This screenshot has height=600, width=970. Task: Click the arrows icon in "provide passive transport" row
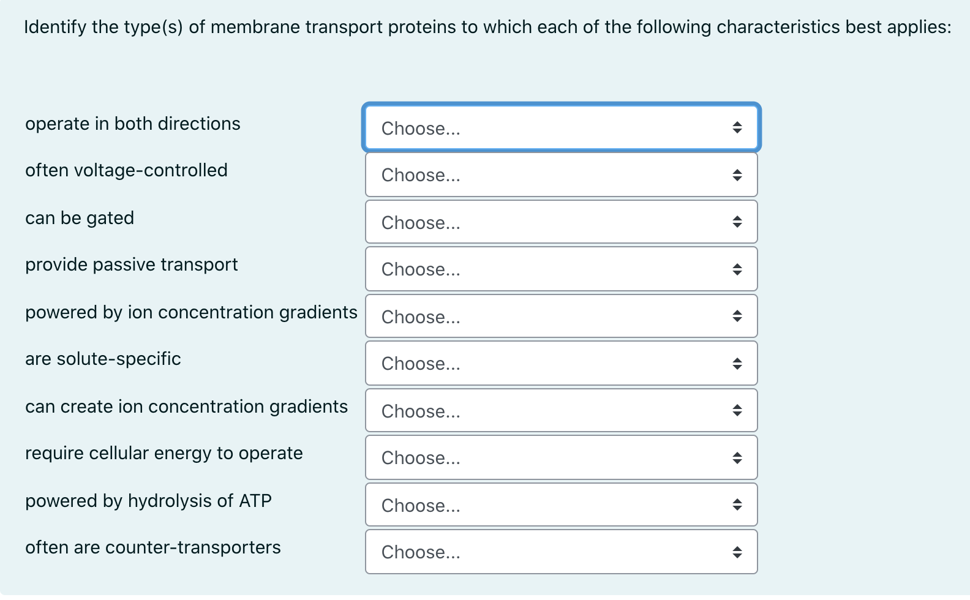click(x=737, y=269)
